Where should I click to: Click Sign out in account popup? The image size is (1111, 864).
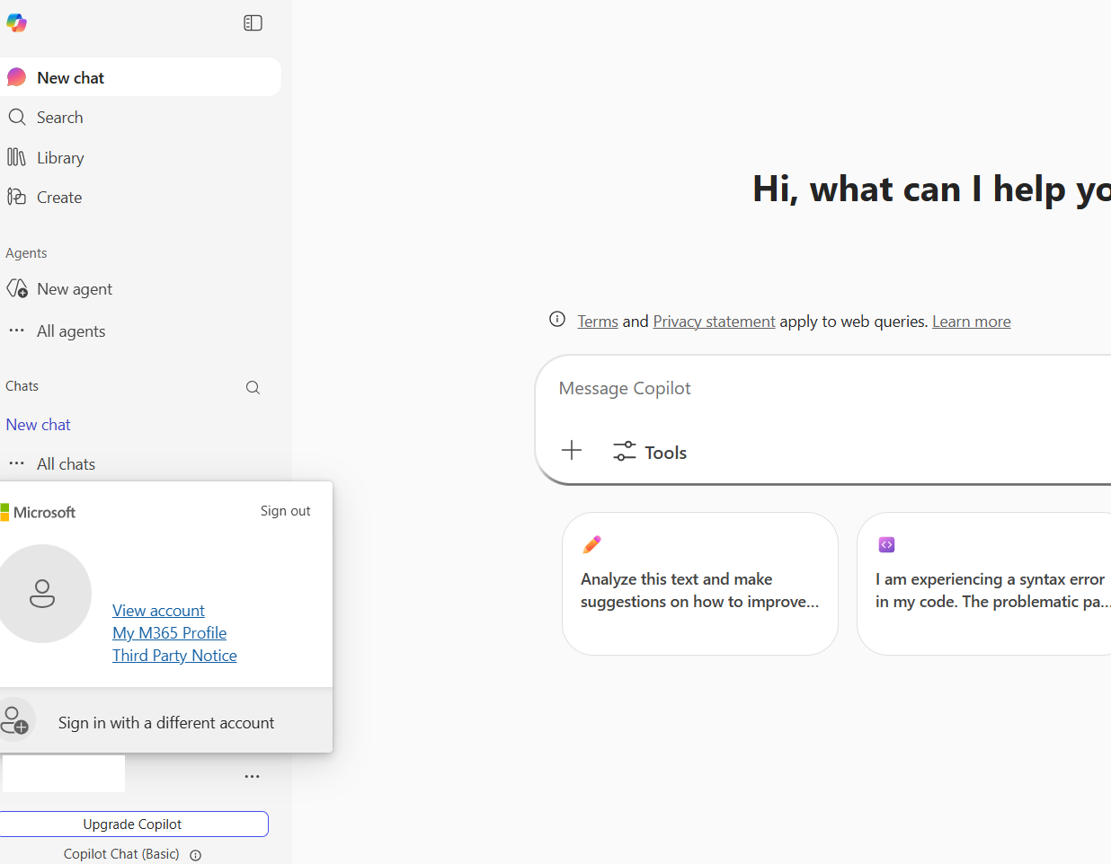(x=286, y=511)
